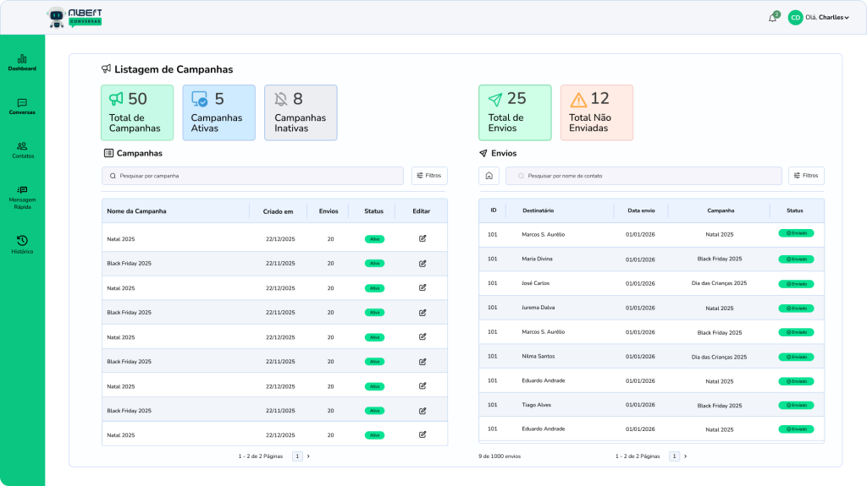The width and height of the screenshot is (867, 486).
Task: Go to next page of campaigns list
Action: [308, 456]
